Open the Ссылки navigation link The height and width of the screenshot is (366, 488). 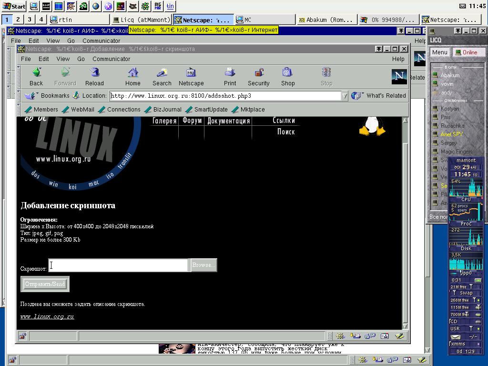[x=284, y=121]
